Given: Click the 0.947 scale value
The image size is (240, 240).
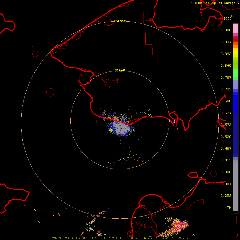Looking at the screenshot, I should [x=226, y=42].
